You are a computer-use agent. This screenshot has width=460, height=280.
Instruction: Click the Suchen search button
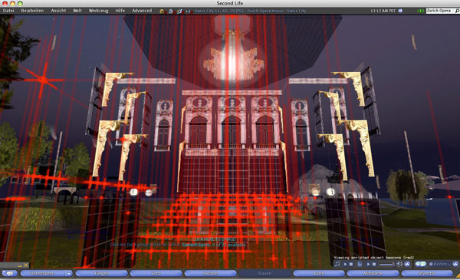coord(210,273)
